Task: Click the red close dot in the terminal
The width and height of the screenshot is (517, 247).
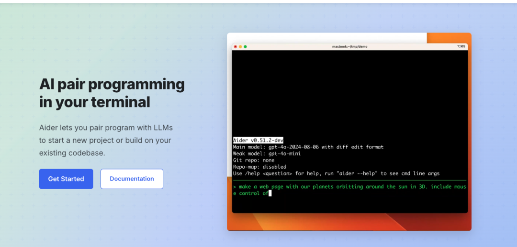Action: click(x=236, y=47)
